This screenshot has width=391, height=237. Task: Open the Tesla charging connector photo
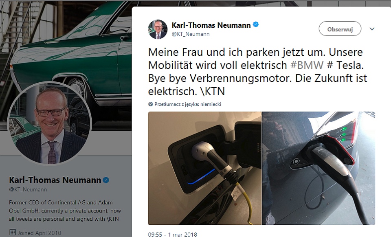point(319,168)
